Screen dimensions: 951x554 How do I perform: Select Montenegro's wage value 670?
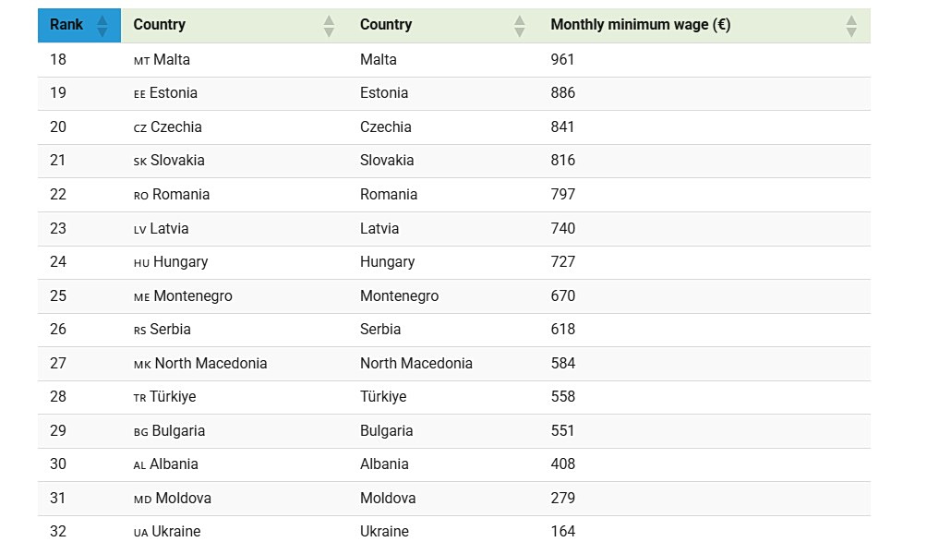(562, 296)
